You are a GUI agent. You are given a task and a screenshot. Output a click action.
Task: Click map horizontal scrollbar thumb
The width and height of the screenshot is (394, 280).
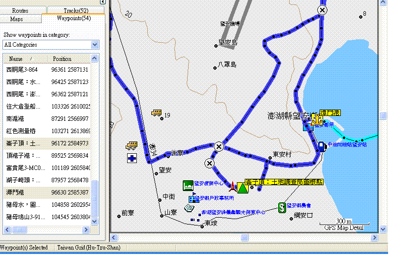click(x=244, y=237)
